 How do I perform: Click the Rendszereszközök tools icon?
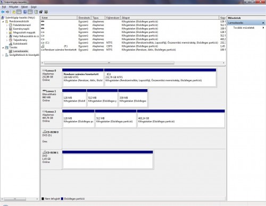(7, 21)
